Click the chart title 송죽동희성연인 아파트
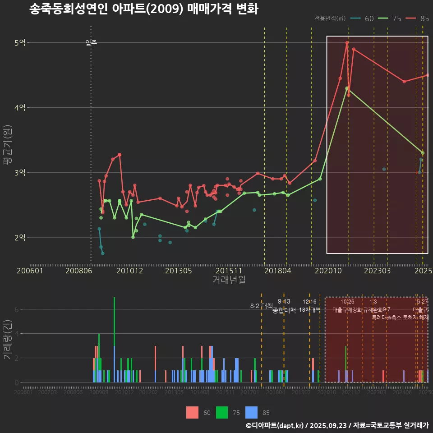The width and height of the screenshot is (433, 433). 143,9
